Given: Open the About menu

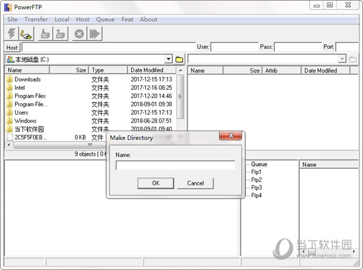Looking at the screenshot, I should click(148, 19).
